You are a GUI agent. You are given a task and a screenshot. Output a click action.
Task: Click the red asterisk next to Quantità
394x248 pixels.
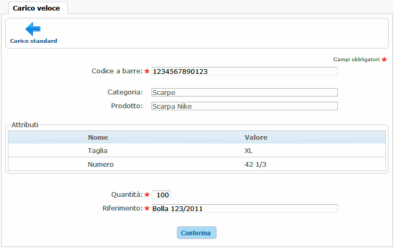(147, 195)
